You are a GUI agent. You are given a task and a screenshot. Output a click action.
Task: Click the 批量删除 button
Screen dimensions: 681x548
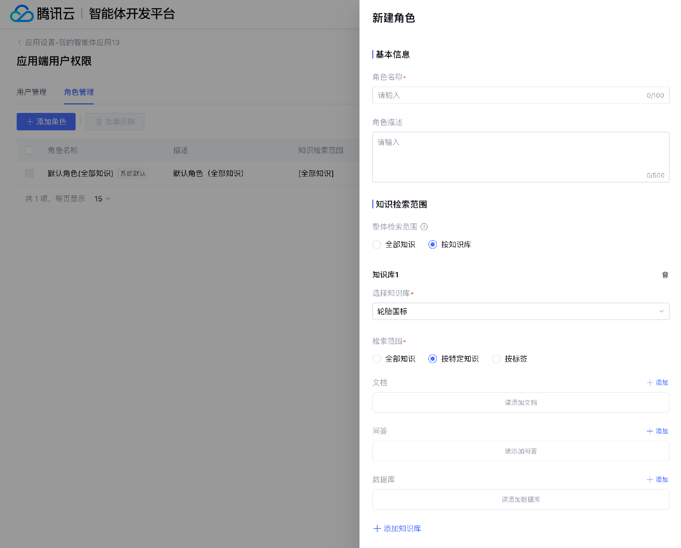(x=115, y=122)
